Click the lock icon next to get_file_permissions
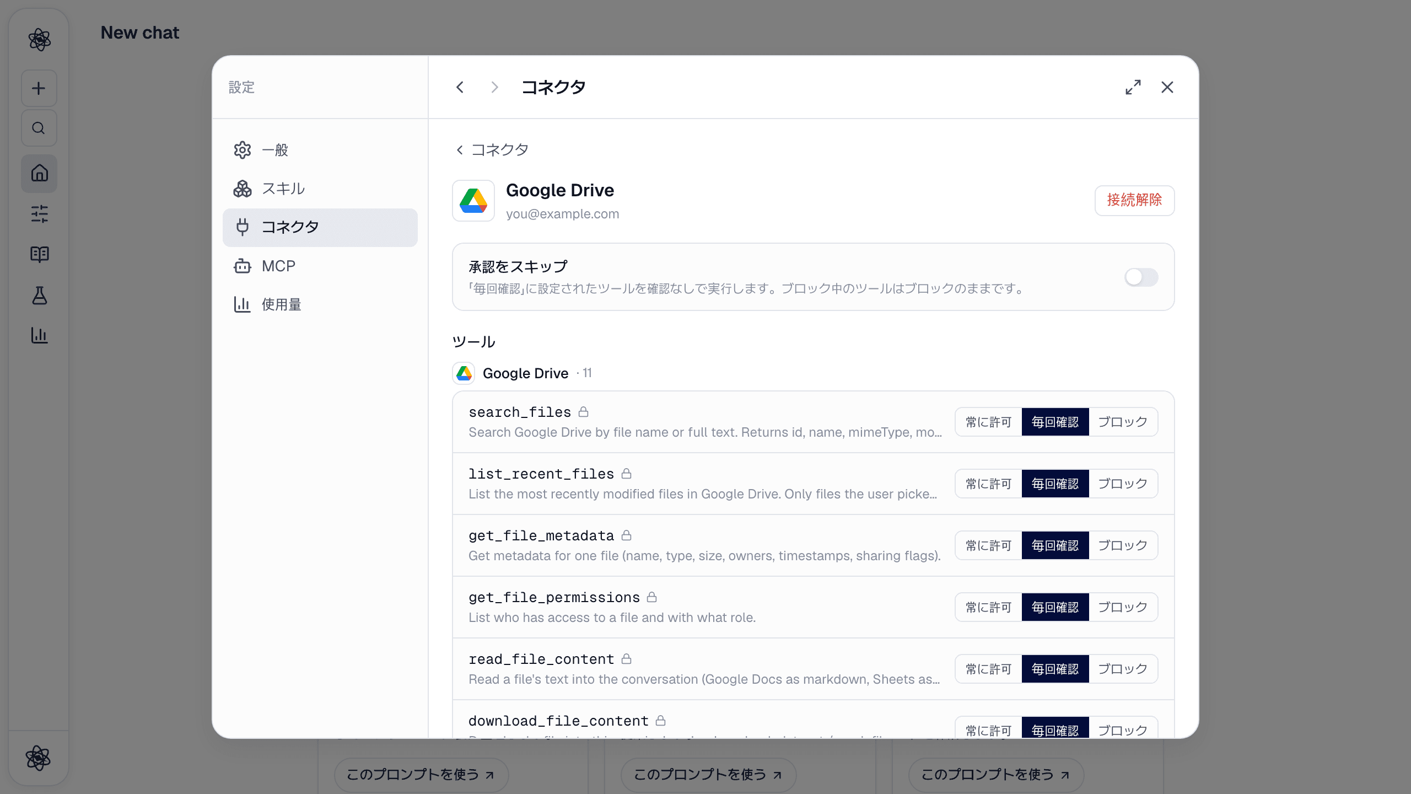Image resolution: width=1411 pixels, height=794 pixels. coord(652,597)
